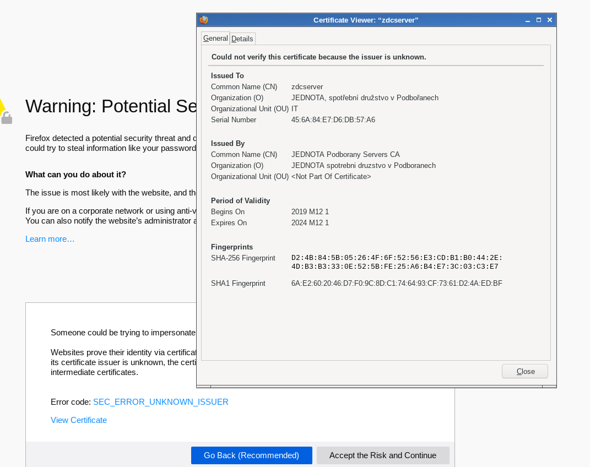Click the SHA-256 fingerprint value D2:4B:84:5B…
This screenshot has width=590, height=467.
coord(397,262)
